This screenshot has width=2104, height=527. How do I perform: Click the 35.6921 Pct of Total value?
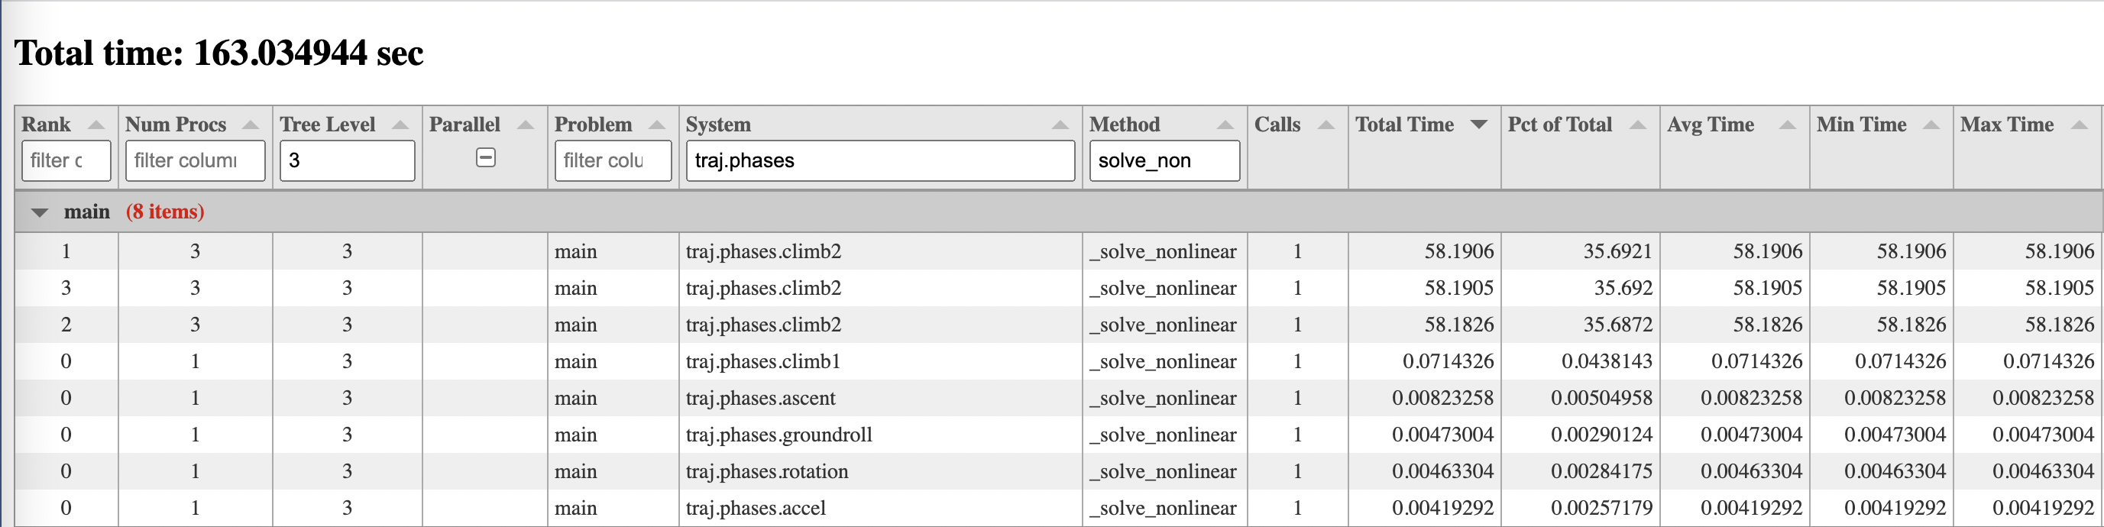(x=1618, y=251)
